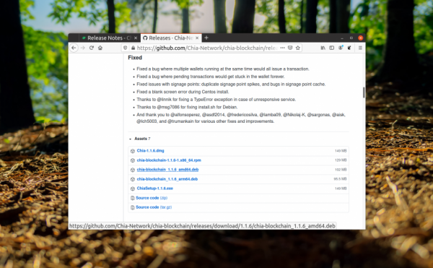Download ChiaSetup-1.1.6.exe
The image size is (433, 268).
(x=155, y=189)
